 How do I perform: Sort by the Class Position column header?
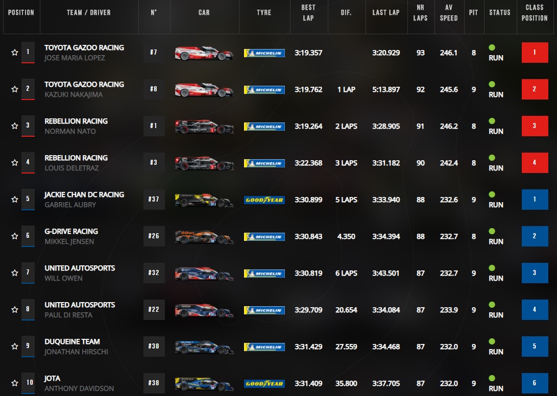click(535, 12)
